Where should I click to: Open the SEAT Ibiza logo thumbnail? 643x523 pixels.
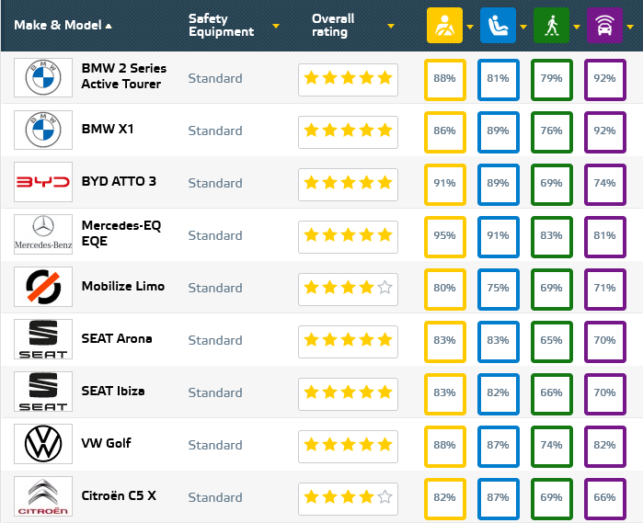43,392
